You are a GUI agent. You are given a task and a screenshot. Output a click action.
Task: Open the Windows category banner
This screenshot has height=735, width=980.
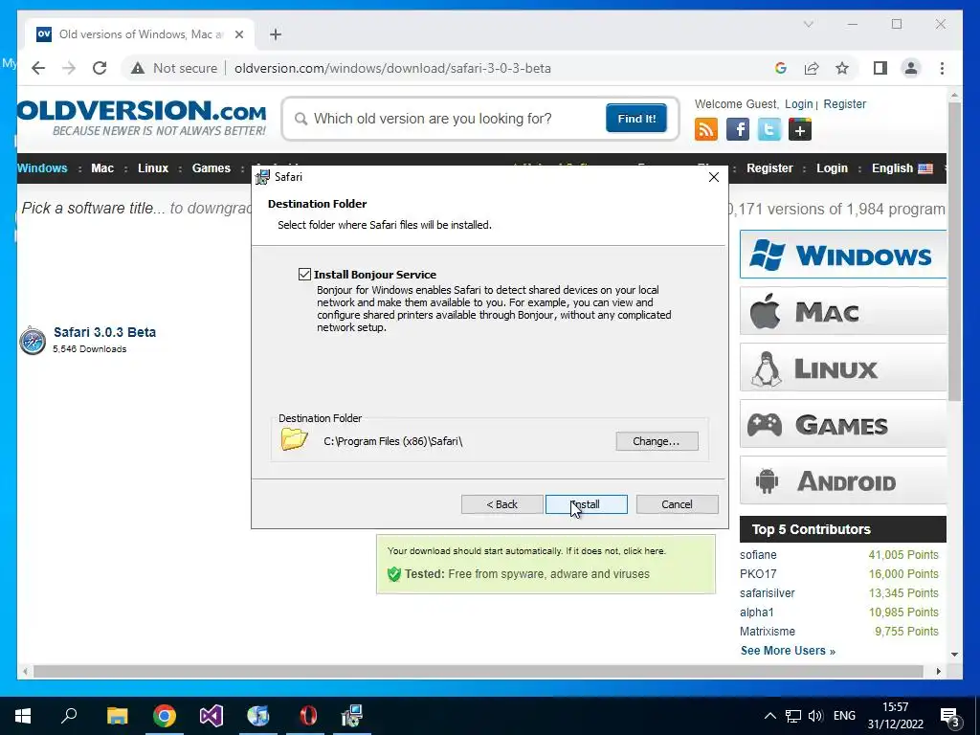point(843,255)
